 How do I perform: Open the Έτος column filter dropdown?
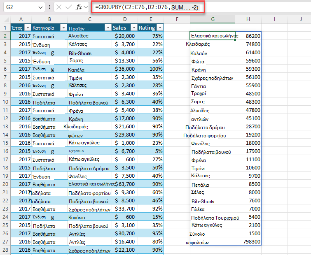tap(28, 28)
